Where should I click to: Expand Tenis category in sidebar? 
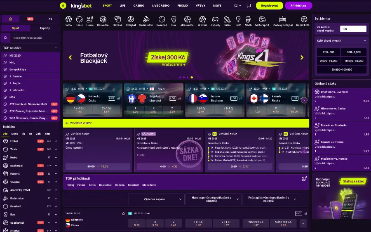[x=56, y=149]
